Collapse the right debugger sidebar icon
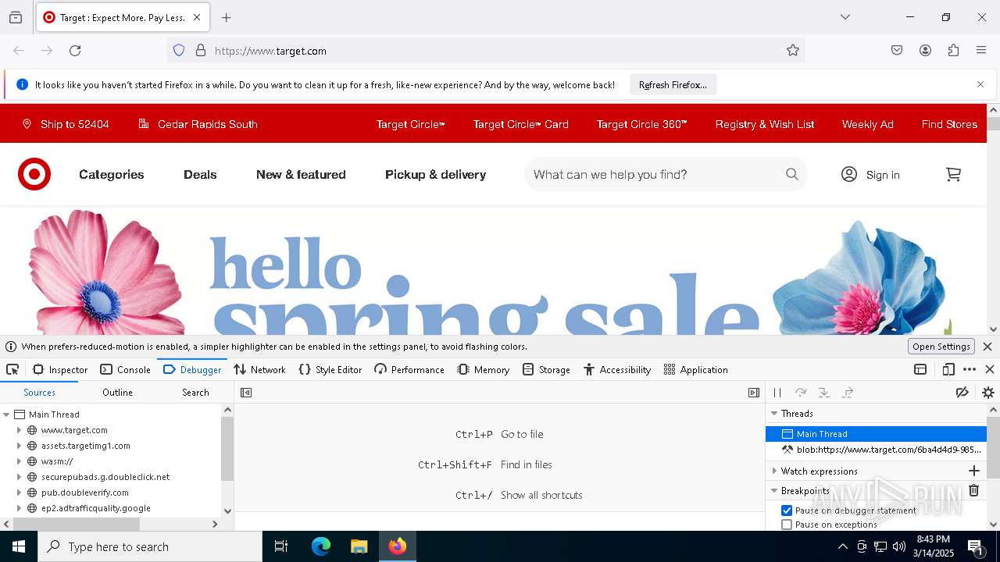 point(754,393)
